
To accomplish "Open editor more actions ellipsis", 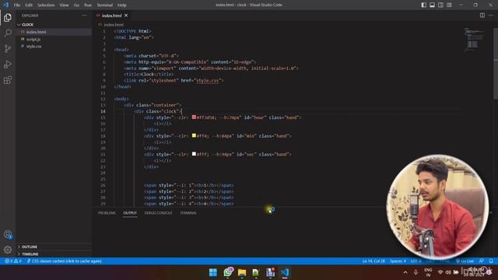I will click(491, 16).
